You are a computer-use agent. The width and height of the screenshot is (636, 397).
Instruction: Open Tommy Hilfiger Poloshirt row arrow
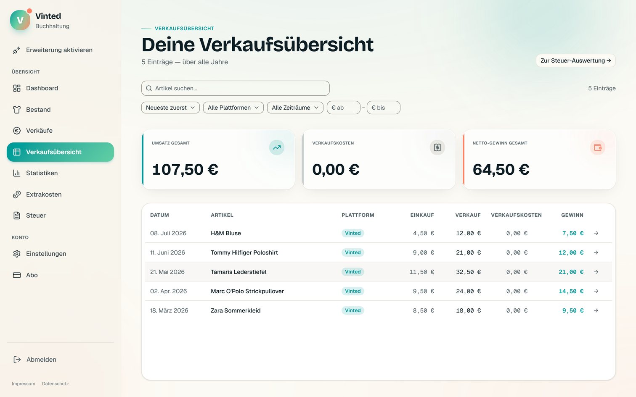596,252
